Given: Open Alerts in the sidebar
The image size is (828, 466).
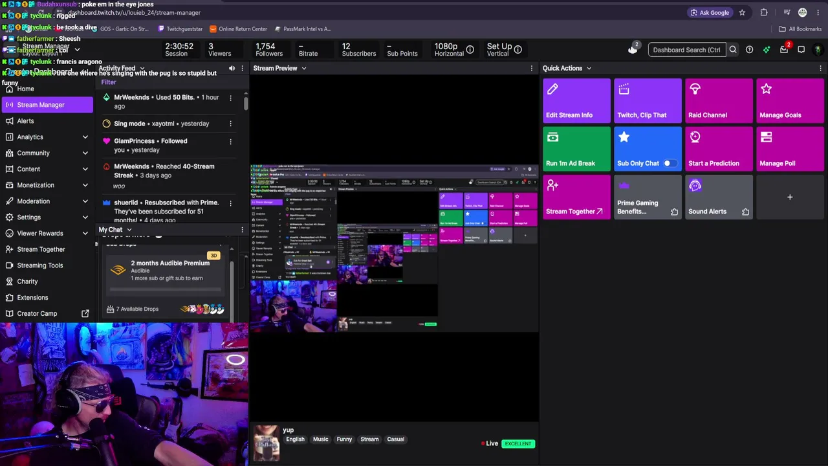Looking at the screenshot, I should tap(47, 121).
